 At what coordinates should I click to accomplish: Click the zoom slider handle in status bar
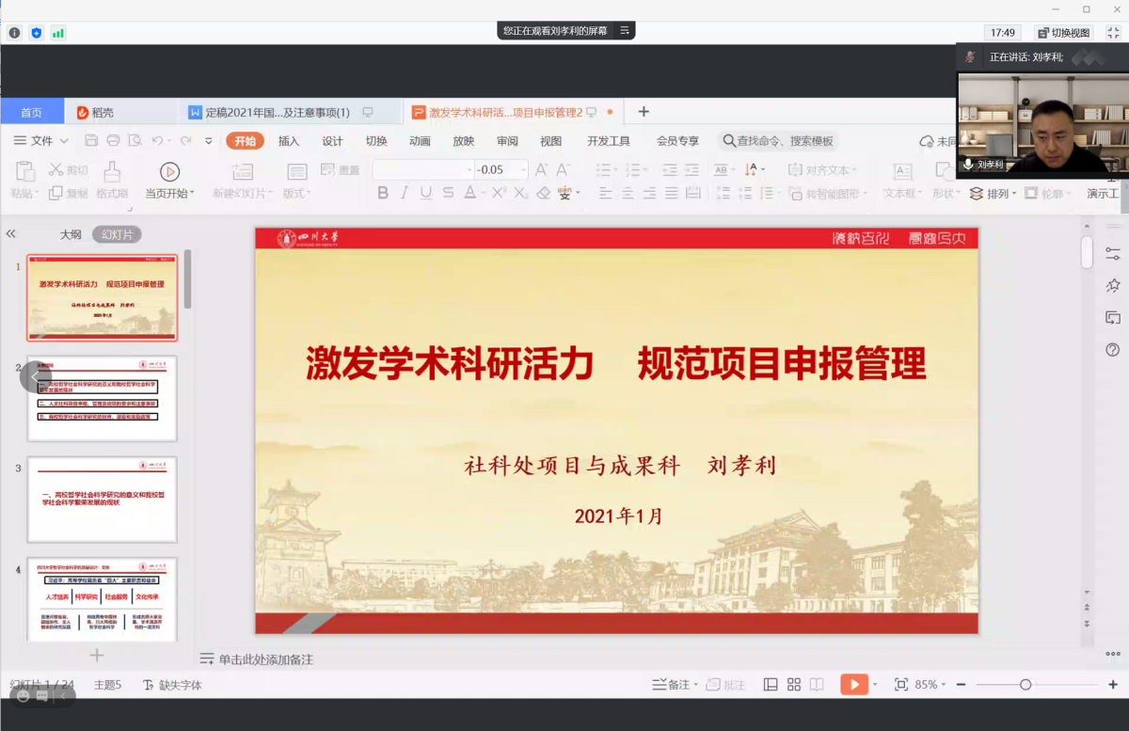point(1026,685)
